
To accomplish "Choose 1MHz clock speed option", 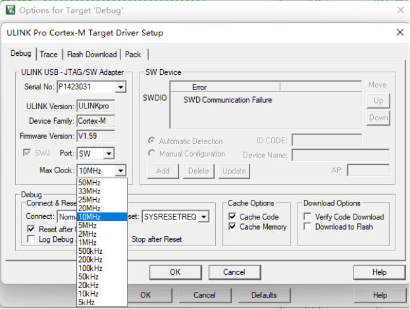I will [x=88, y=242].
